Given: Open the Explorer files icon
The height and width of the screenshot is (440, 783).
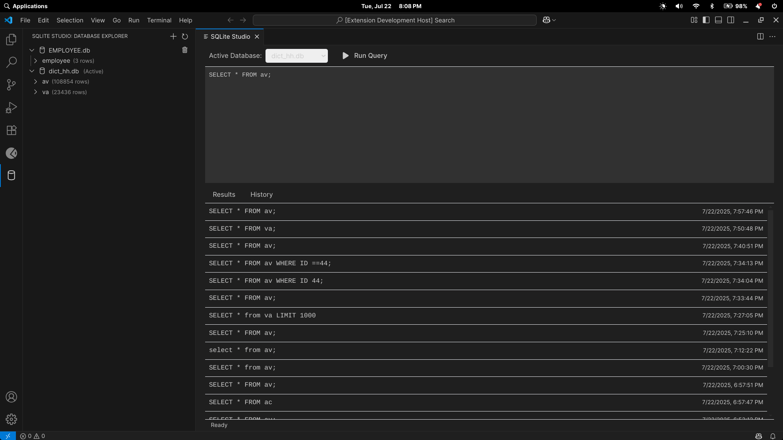Looking at the screenshot, I should (11, 40).
